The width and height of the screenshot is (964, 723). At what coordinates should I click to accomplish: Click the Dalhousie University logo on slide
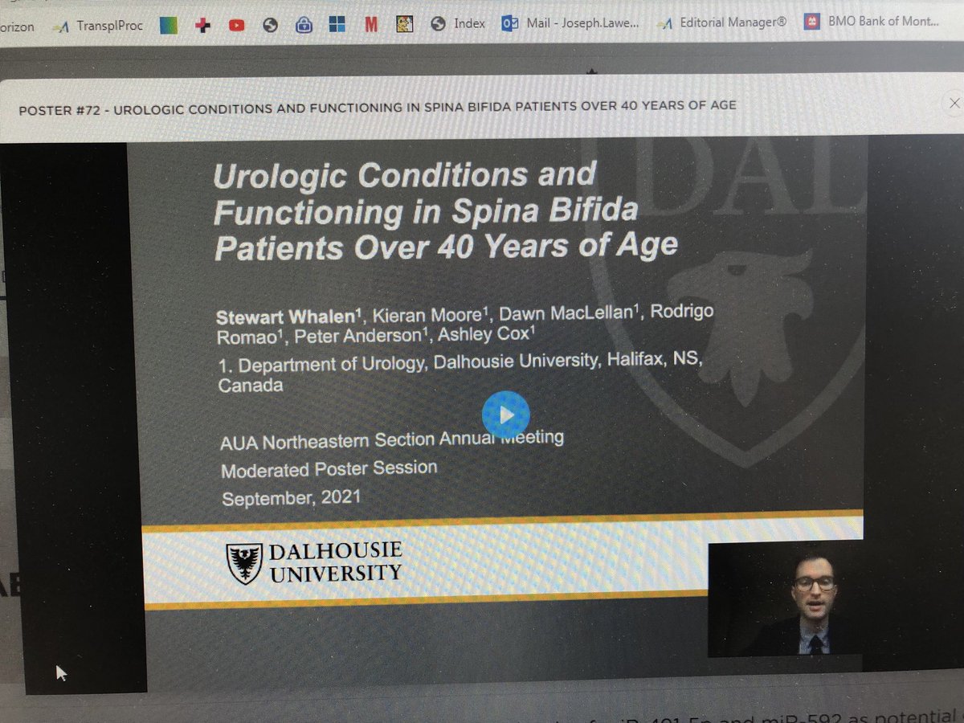tap(314, 562)
